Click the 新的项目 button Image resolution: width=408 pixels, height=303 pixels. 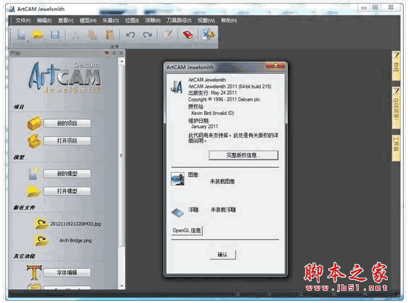[x=67, y=124]
